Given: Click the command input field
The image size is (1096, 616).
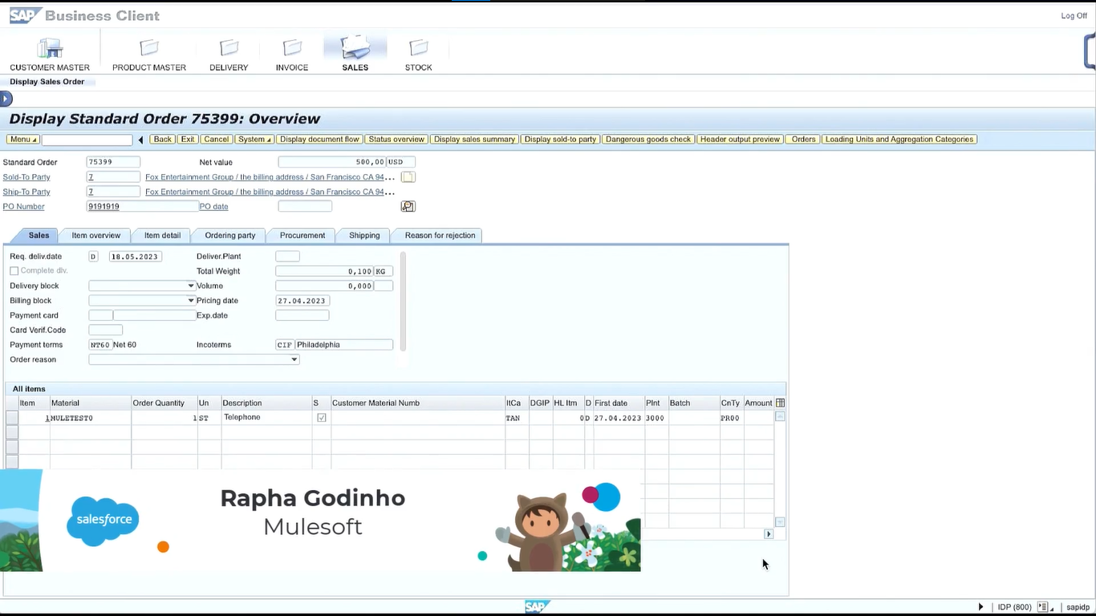Looking at the screenshot, I should point(87,140).
